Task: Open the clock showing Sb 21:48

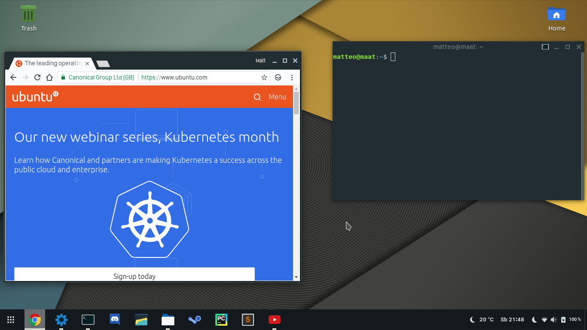Action: pyautogui.click(x=512, y=320)
